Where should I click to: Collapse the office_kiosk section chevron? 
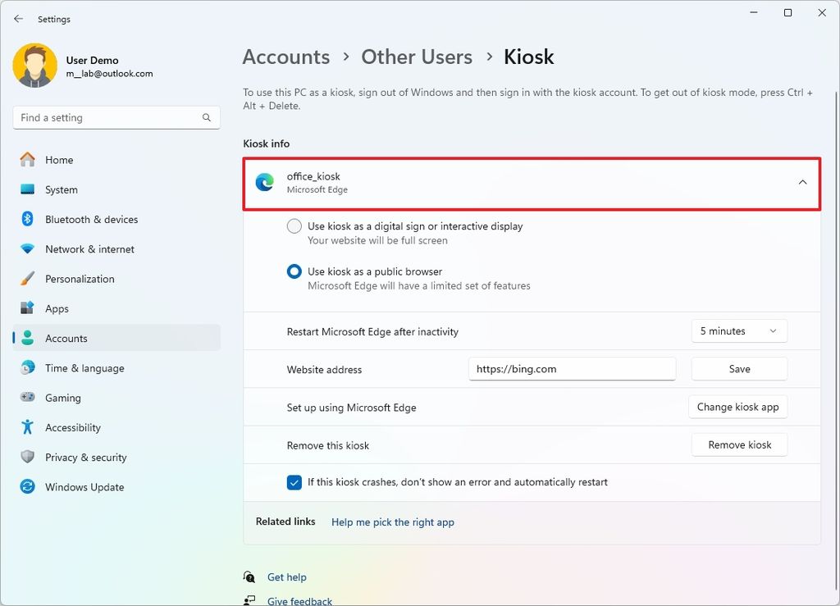pos(802,183)
